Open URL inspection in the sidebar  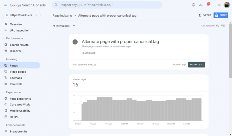click(x=20, y=30)
